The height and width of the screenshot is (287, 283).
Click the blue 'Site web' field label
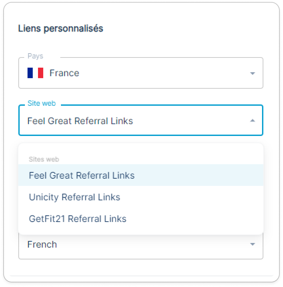[x=42, y=103]
